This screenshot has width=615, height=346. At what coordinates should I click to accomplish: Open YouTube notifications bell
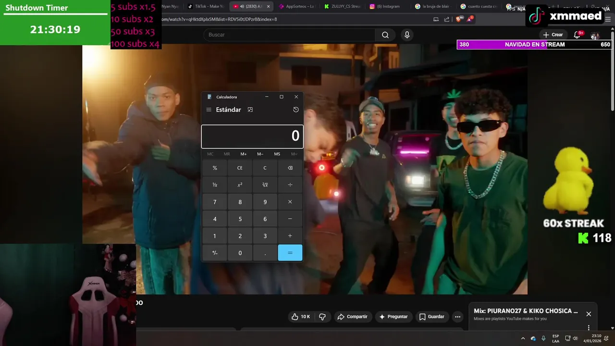(x=577, y=35)
